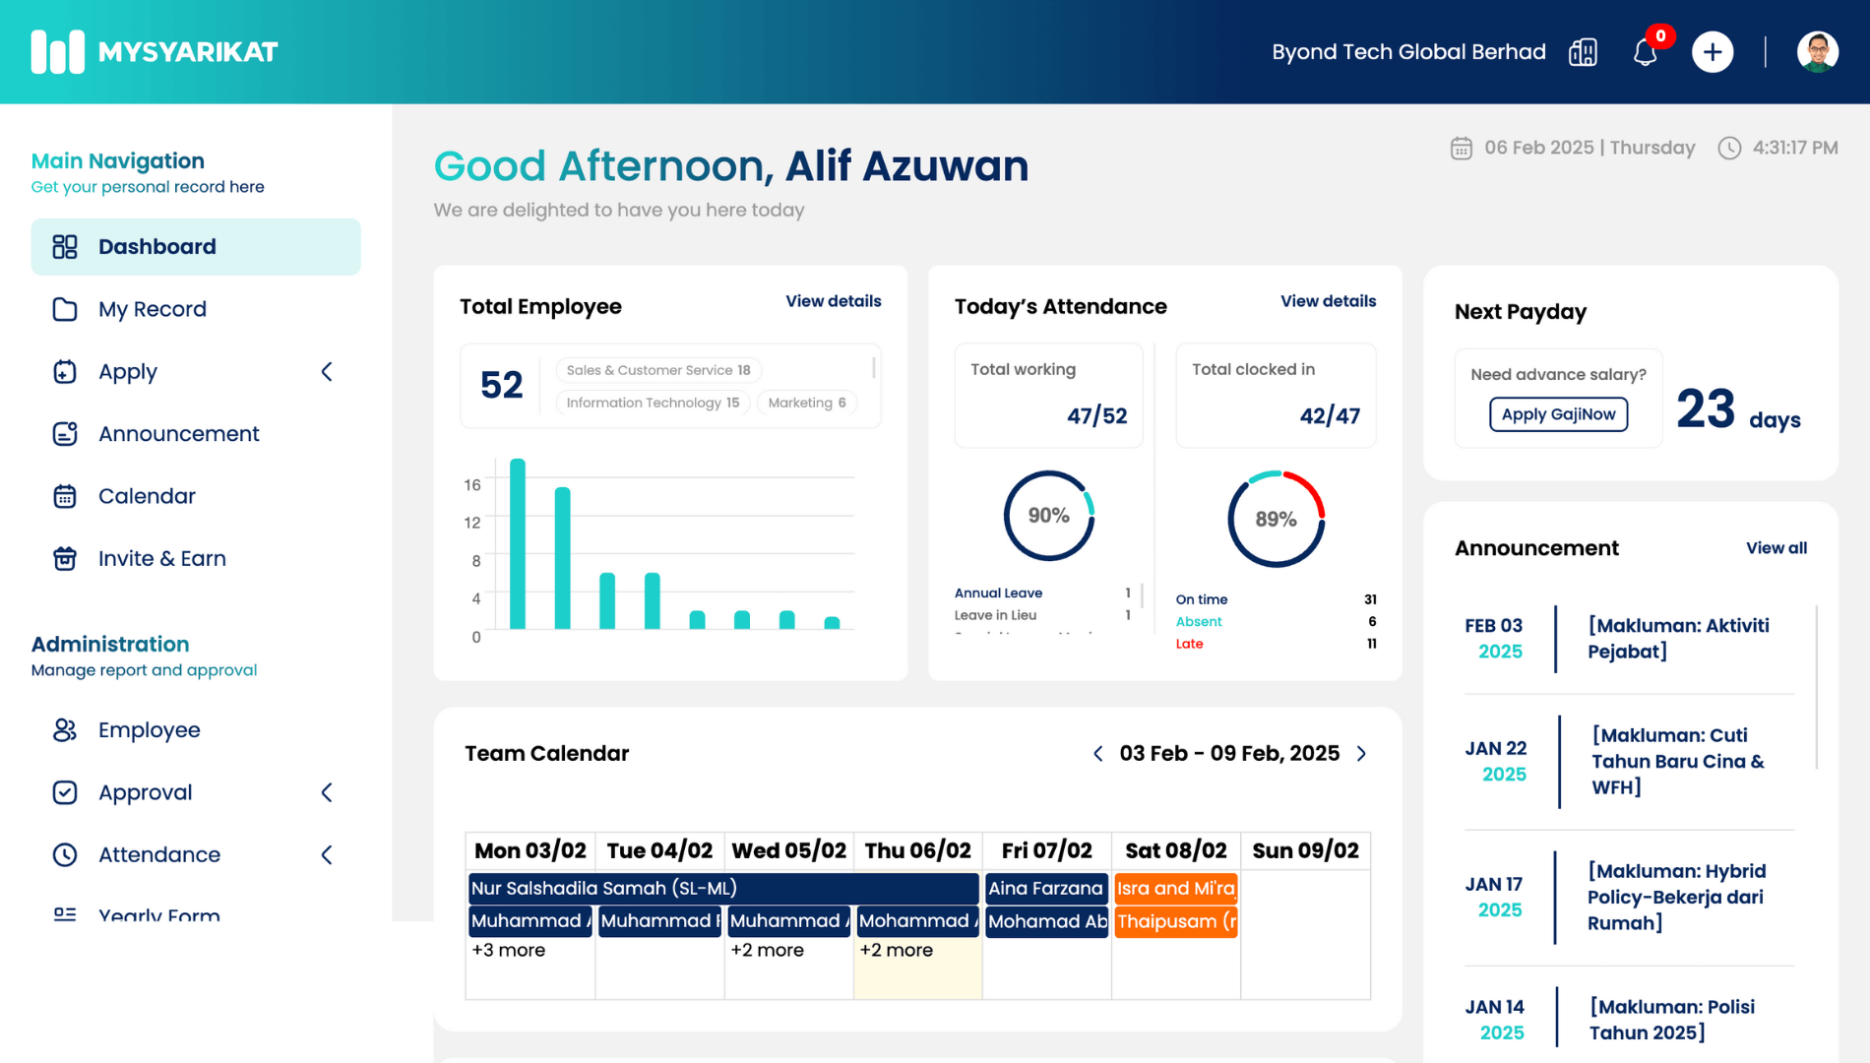
Task: Open Isra and Mi'raj Saturday event
Action: click(x=1175, y=888)
